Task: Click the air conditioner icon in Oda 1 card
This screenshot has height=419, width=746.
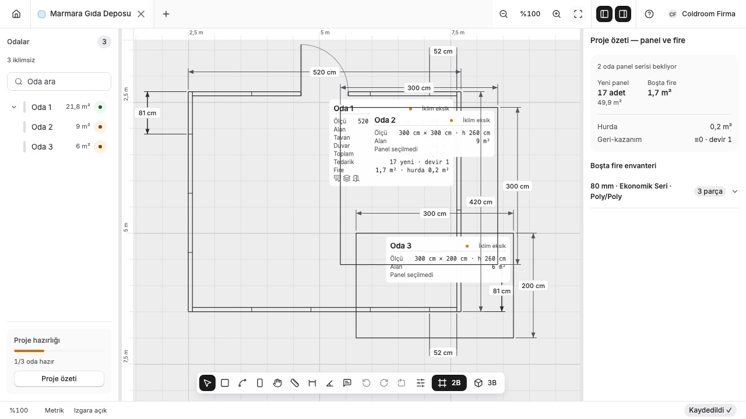Action: pos(337,179)
